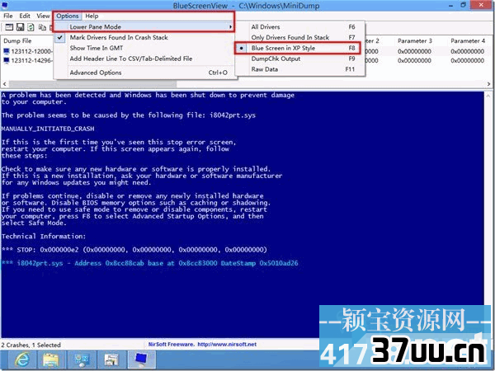This screenshot has height=371, width=495.
Task: Click second row Parameter 3 value
Action: pyautogui.click(x=414, y=60)
